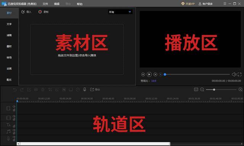Click the stop button in the preview player
Viewport: 244px width, 146px height.
(x=161, y=75)
